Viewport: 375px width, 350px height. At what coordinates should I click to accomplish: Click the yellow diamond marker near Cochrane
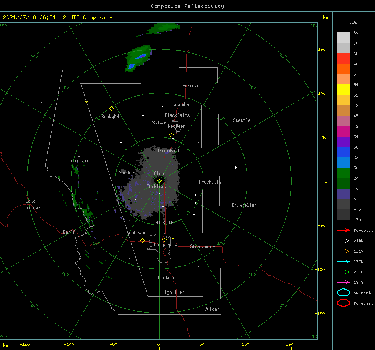click(143, 240)
